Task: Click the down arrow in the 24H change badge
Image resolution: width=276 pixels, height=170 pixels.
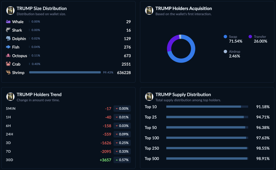Action: (117, 134)
